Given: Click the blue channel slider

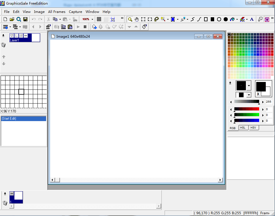Looking at the screenshot, I should (x=246, y=121).
